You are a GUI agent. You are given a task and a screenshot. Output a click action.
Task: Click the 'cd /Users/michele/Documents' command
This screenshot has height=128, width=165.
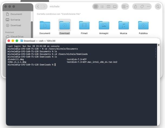(x=61, y=49)
